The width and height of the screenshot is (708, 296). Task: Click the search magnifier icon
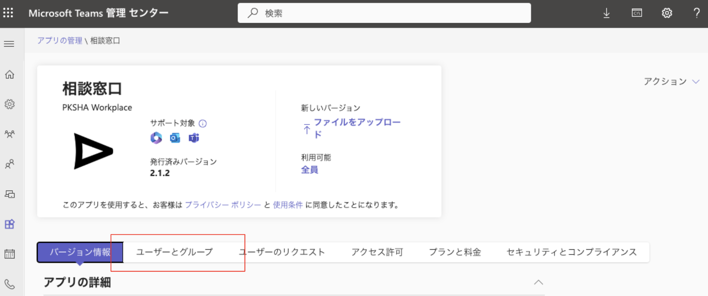pyautogui.click(x=252, y=13)
